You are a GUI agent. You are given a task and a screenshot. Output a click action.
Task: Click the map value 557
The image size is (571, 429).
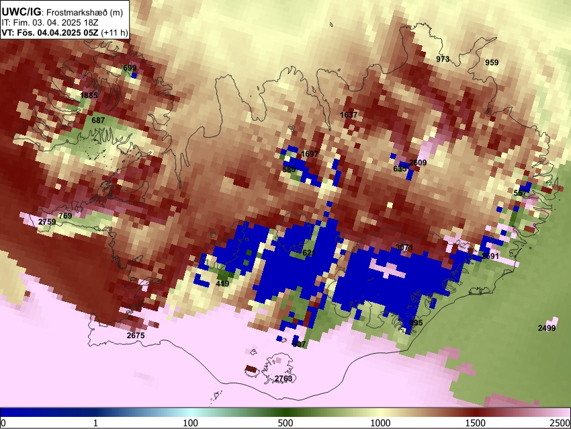[520, 193]
